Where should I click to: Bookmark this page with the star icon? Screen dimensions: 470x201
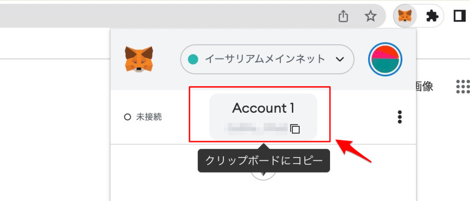tap(371, 16)
